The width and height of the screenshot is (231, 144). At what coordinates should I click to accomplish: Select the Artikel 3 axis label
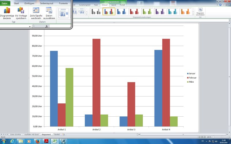pos(131,130)
